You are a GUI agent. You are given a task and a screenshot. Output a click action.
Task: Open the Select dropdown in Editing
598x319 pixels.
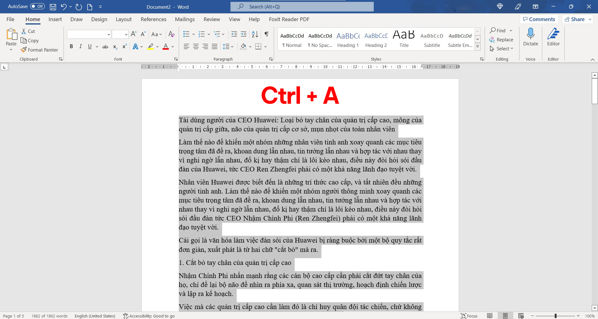pos(501,49)
